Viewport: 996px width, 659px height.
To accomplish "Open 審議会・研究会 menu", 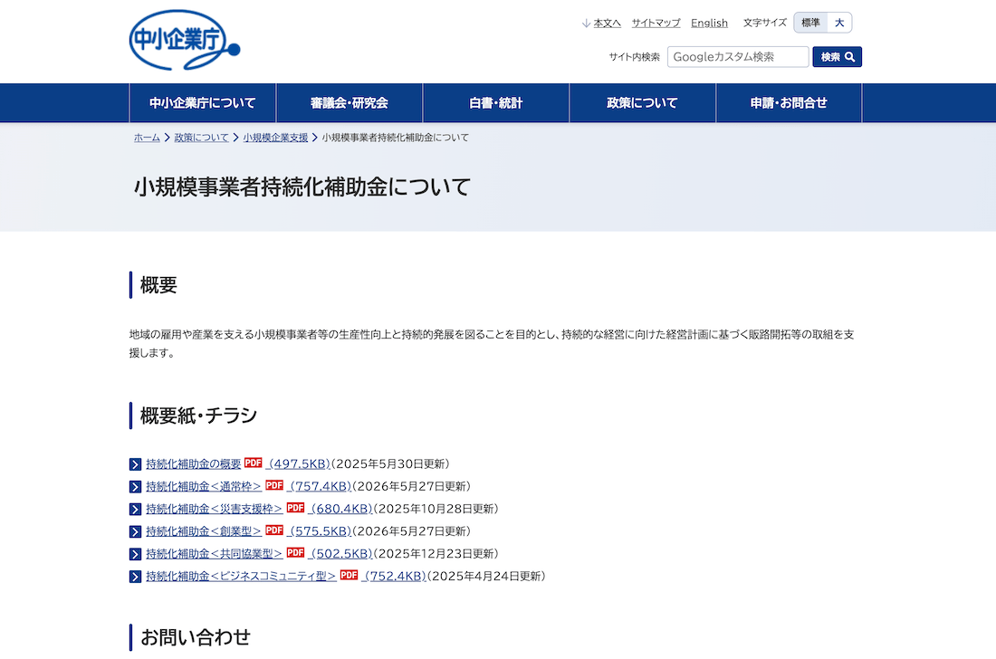I will click(x=350, y=103).
